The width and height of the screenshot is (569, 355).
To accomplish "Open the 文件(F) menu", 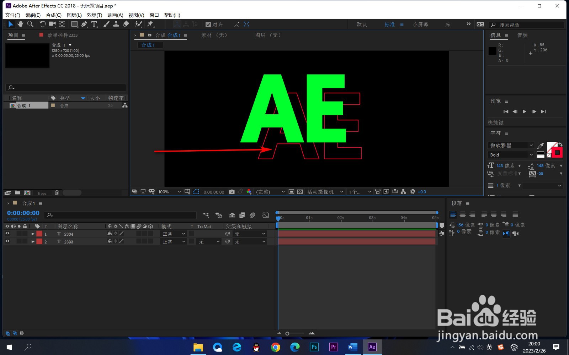I will pos(13,15).
